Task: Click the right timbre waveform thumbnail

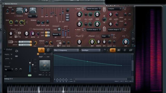Action: [33, 10]
